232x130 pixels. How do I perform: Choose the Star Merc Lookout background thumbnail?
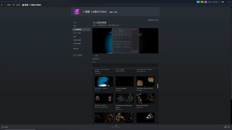(x=104, y=81)
